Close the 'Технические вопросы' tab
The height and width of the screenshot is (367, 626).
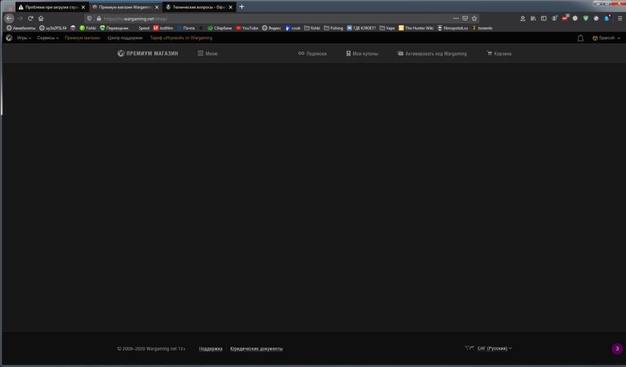[x=230, y=7]
